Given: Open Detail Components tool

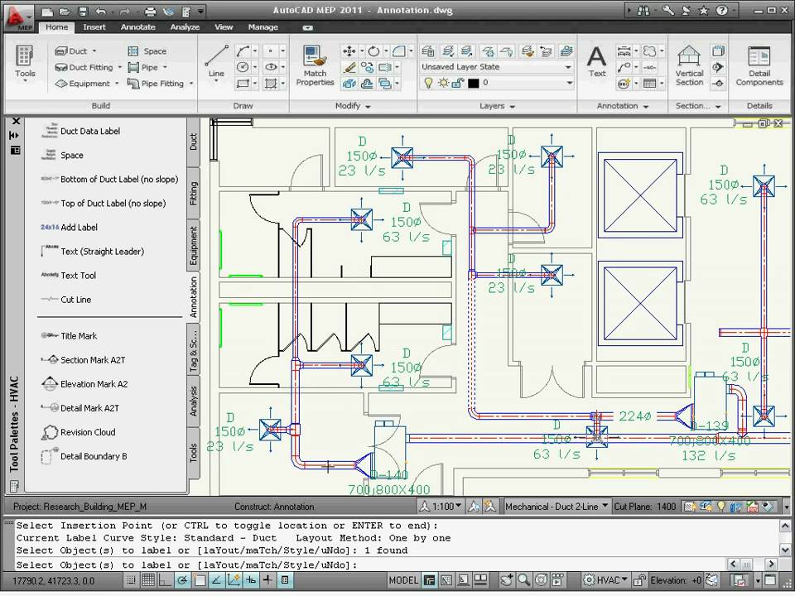Looking at the screenshot, I should pyautogui.click(x=759, y=65).
